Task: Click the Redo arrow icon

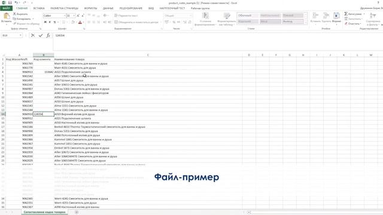Action: (x=25, y=2)
